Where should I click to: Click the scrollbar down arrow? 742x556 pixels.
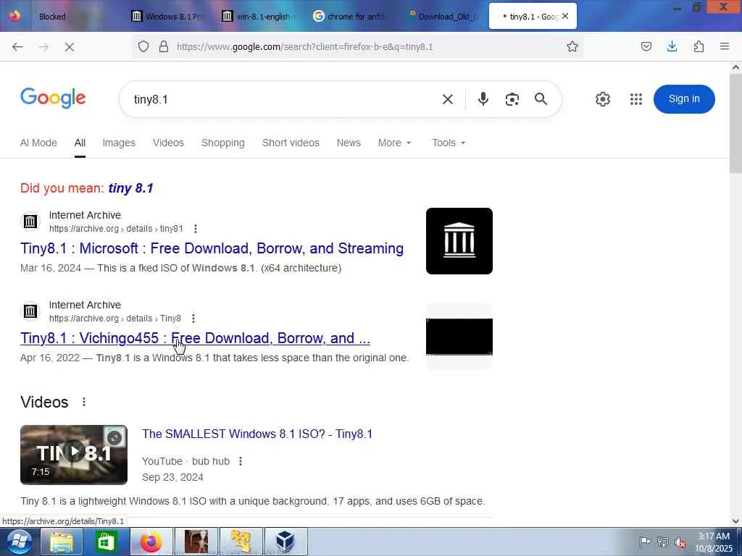coord(735,521)
